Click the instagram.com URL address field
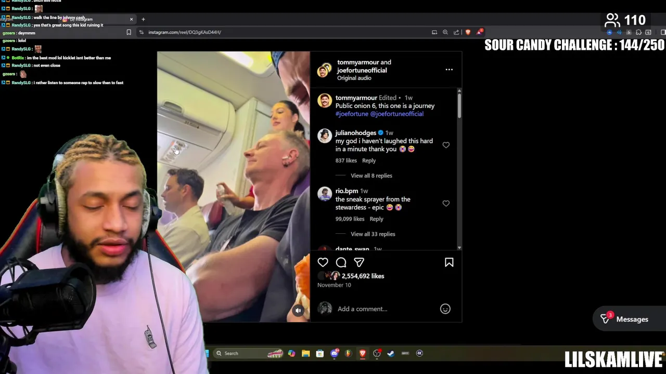The height and width of the screenshot is (374, 666). [185, 32]
